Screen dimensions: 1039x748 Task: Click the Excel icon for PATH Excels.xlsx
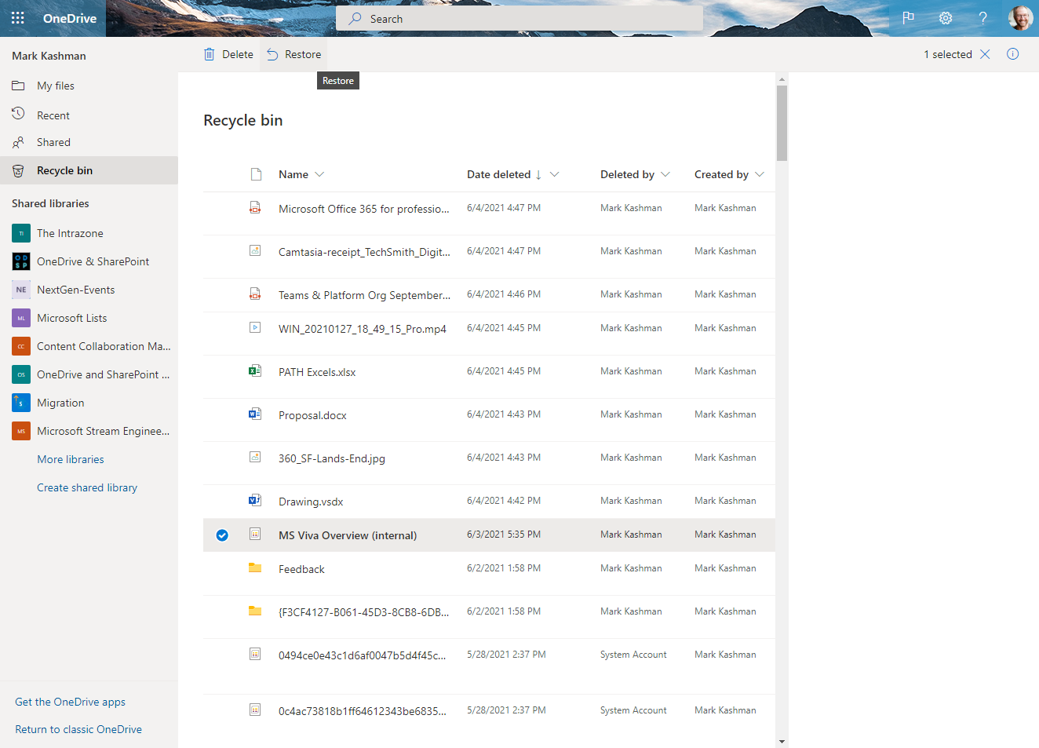(x=255, y=371)
